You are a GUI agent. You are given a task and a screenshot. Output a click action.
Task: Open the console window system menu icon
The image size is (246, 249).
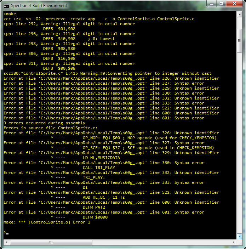[6, 5]
